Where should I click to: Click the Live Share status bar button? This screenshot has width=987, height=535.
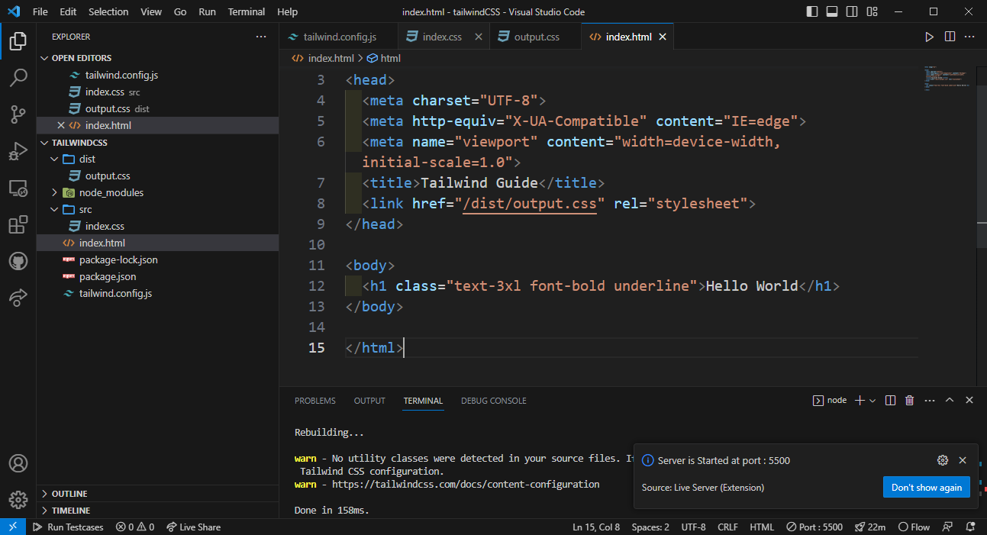(x=193, y=527)
